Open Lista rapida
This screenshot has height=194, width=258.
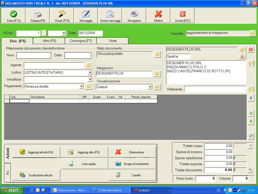85,164
